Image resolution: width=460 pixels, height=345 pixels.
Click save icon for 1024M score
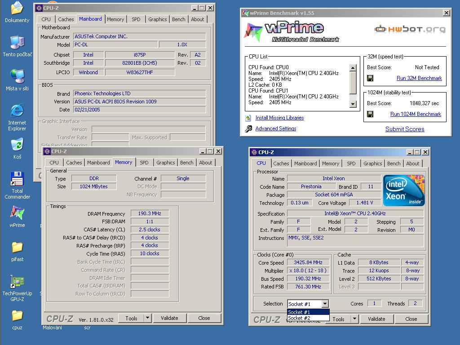(370, 114)
